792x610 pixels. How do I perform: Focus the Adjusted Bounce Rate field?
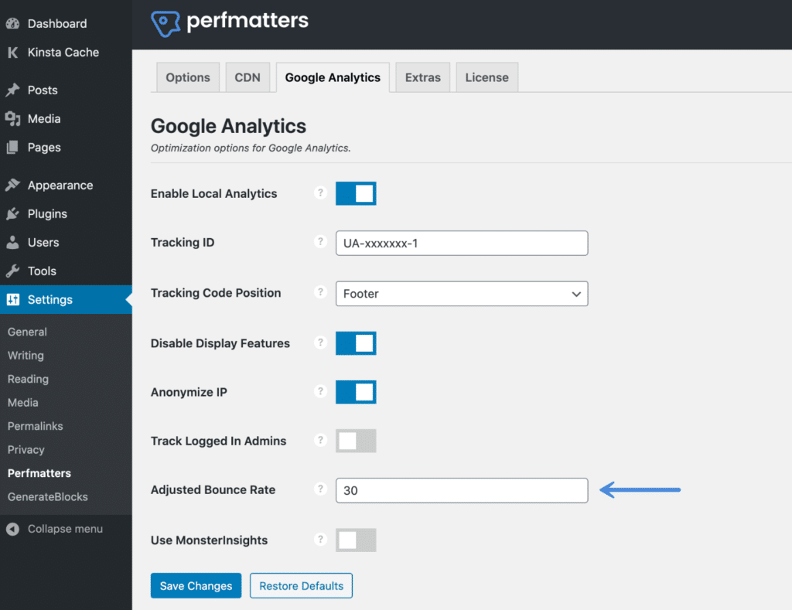(x=462, y=490)
